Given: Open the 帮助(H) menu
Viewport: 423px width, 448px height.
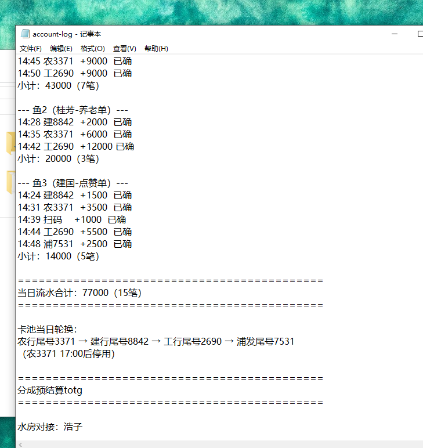Looking at the screenshot, I should pos(156,49).
